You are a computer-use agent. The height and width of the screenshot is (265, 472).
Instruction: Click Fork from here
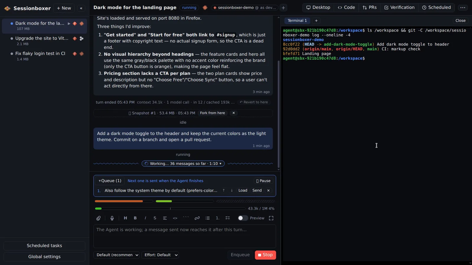(212, 113)
